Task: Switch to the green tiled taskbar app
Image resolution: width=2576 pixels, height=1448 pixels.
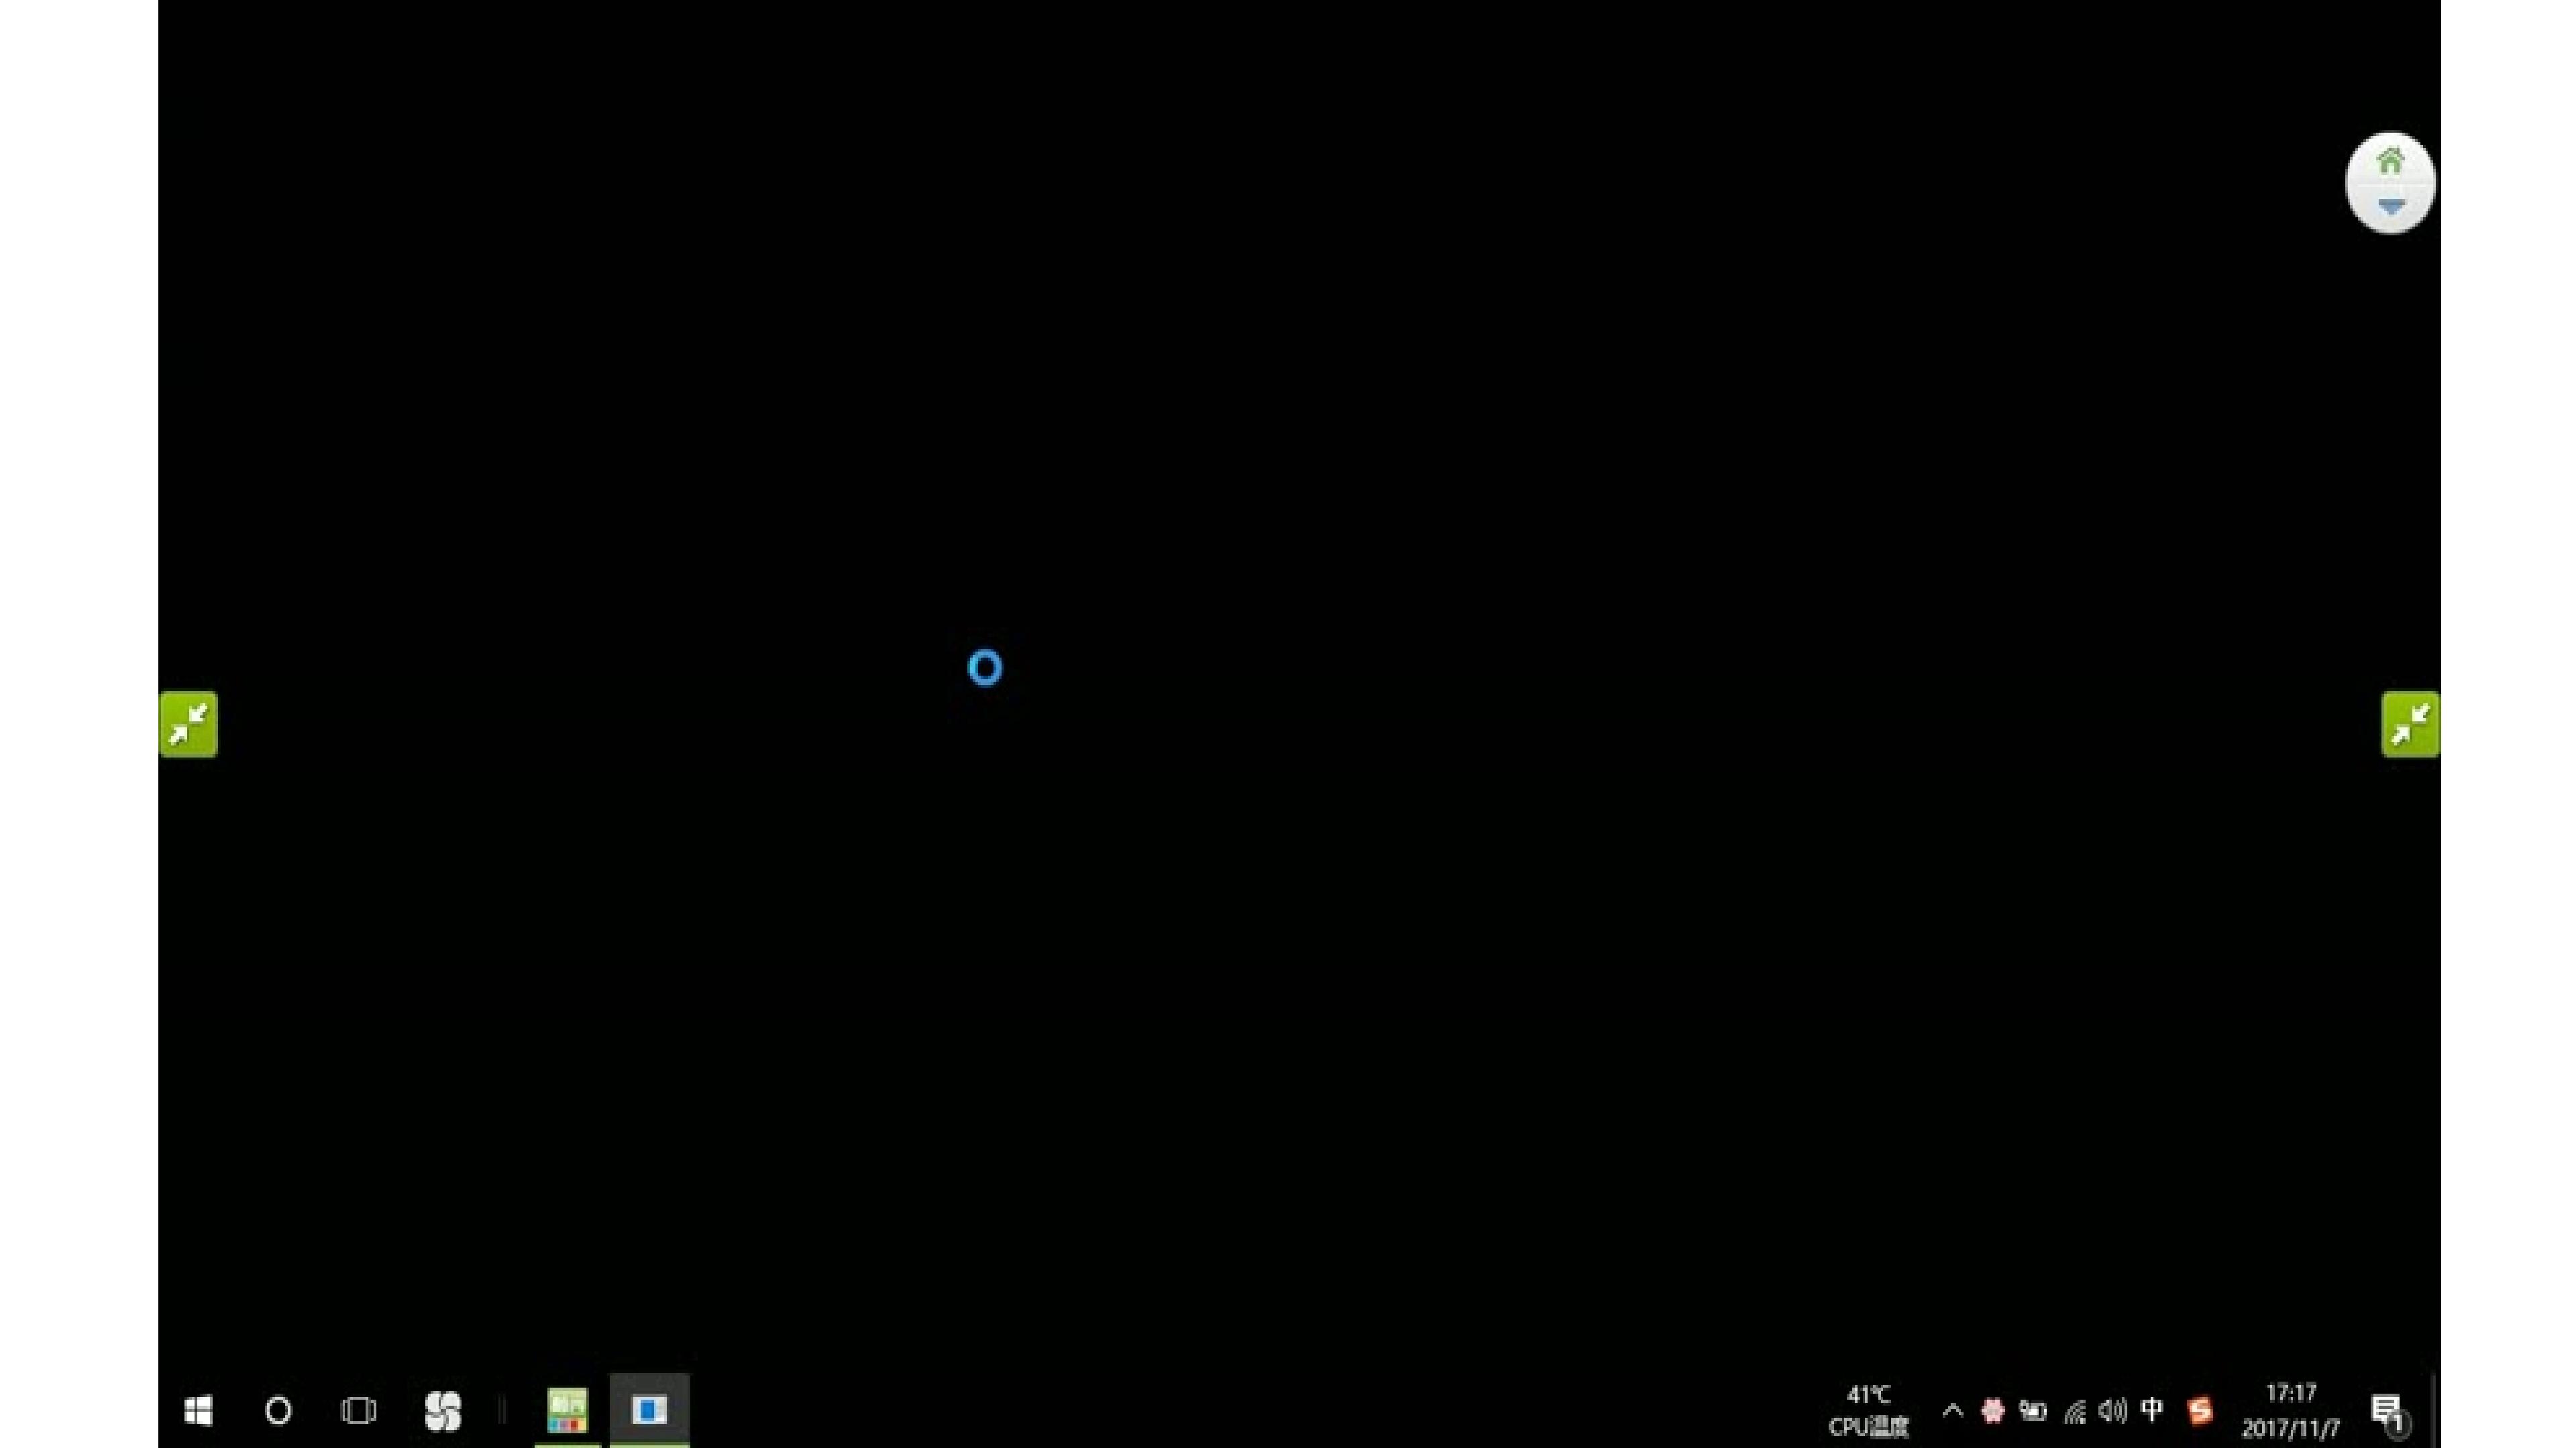Action: coord(567,1410)
